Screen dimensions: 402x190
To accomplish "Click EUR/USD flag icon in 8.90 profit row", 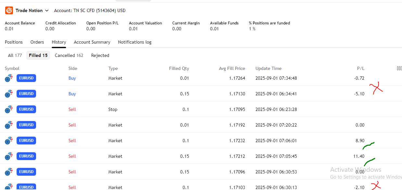I will click(x=9, y=141).
